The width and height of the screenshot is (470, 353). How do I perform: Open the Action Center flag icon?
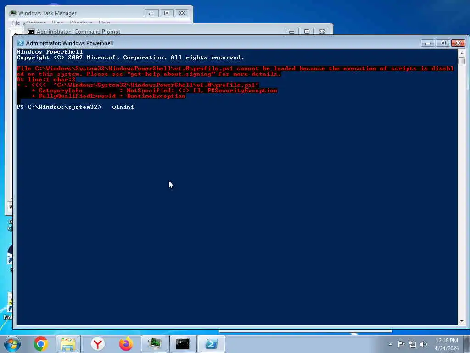click(401, 344)
